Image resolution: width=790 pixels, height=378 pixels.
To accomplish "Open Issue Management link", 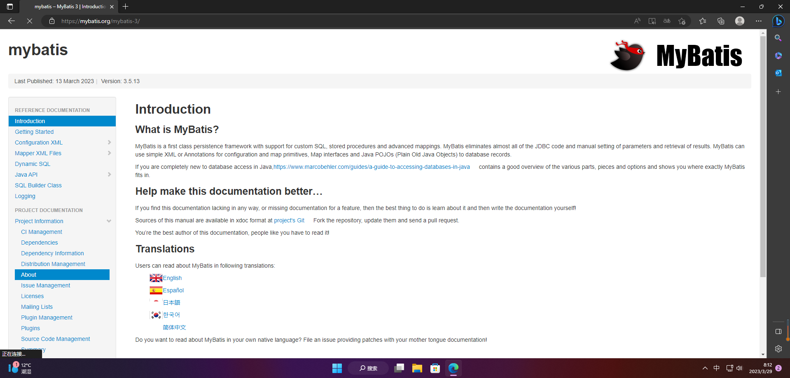I will 46,285.
